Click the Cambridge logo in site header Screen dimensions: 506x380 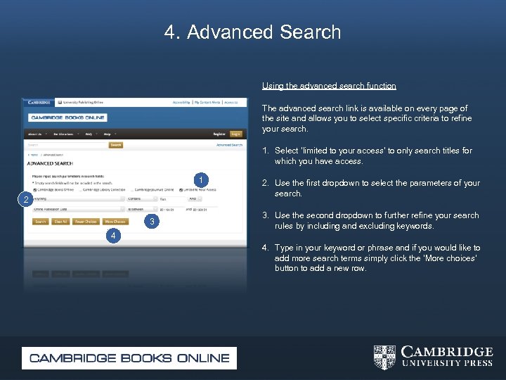(x=39, y=102)
